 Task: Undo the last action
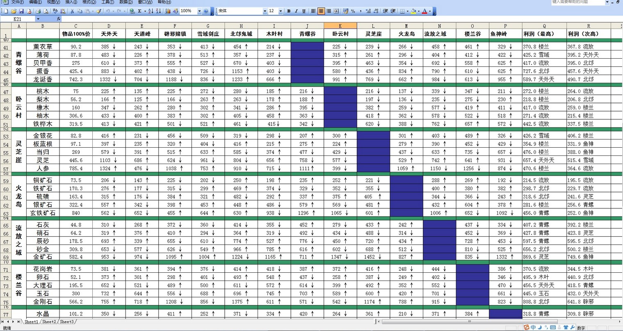tap(108, 11)
